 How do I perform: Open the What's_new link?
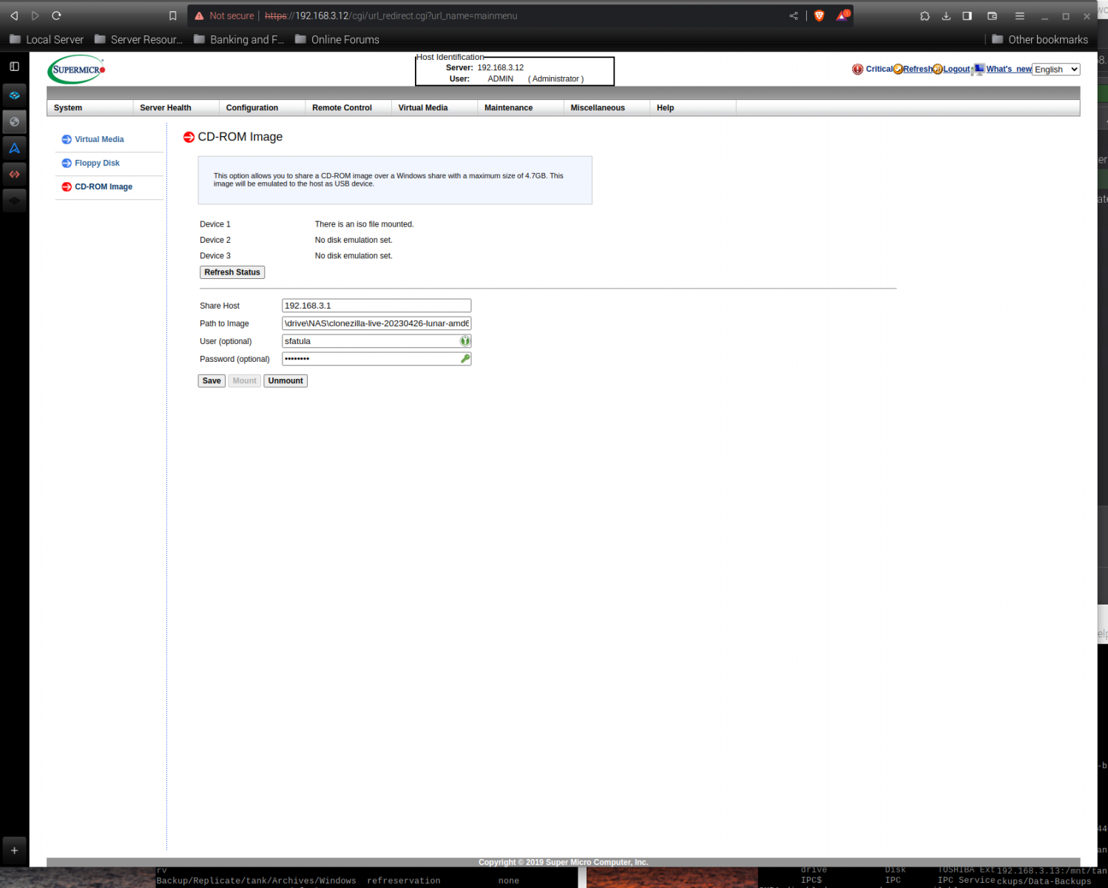(x=1009, y=69)
